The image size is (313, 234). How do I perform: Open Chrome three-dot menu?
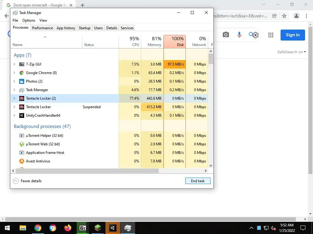click(x=306, y=16)
